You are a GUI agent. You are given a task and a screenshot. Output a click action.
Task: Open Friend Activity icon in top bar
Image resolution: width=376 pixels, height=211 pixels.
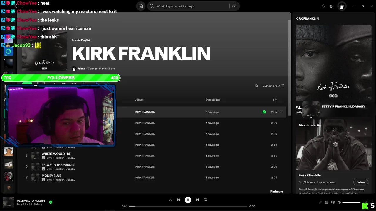(331, 6)
